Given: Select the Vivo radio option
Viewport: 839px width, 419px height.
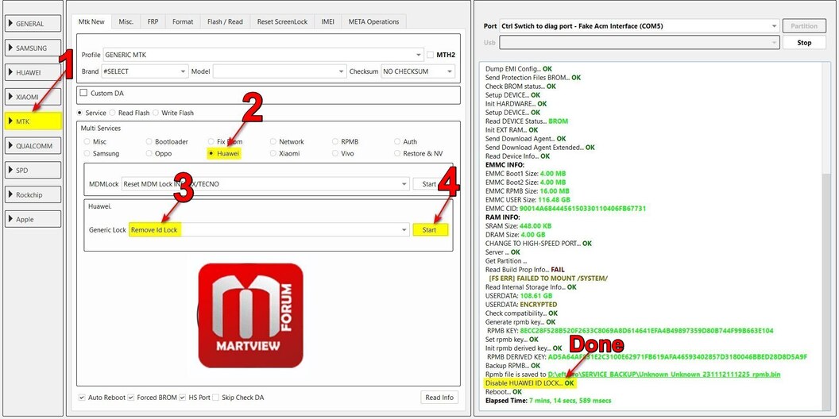Looking at the screenshot, I should tap(335, 153).
